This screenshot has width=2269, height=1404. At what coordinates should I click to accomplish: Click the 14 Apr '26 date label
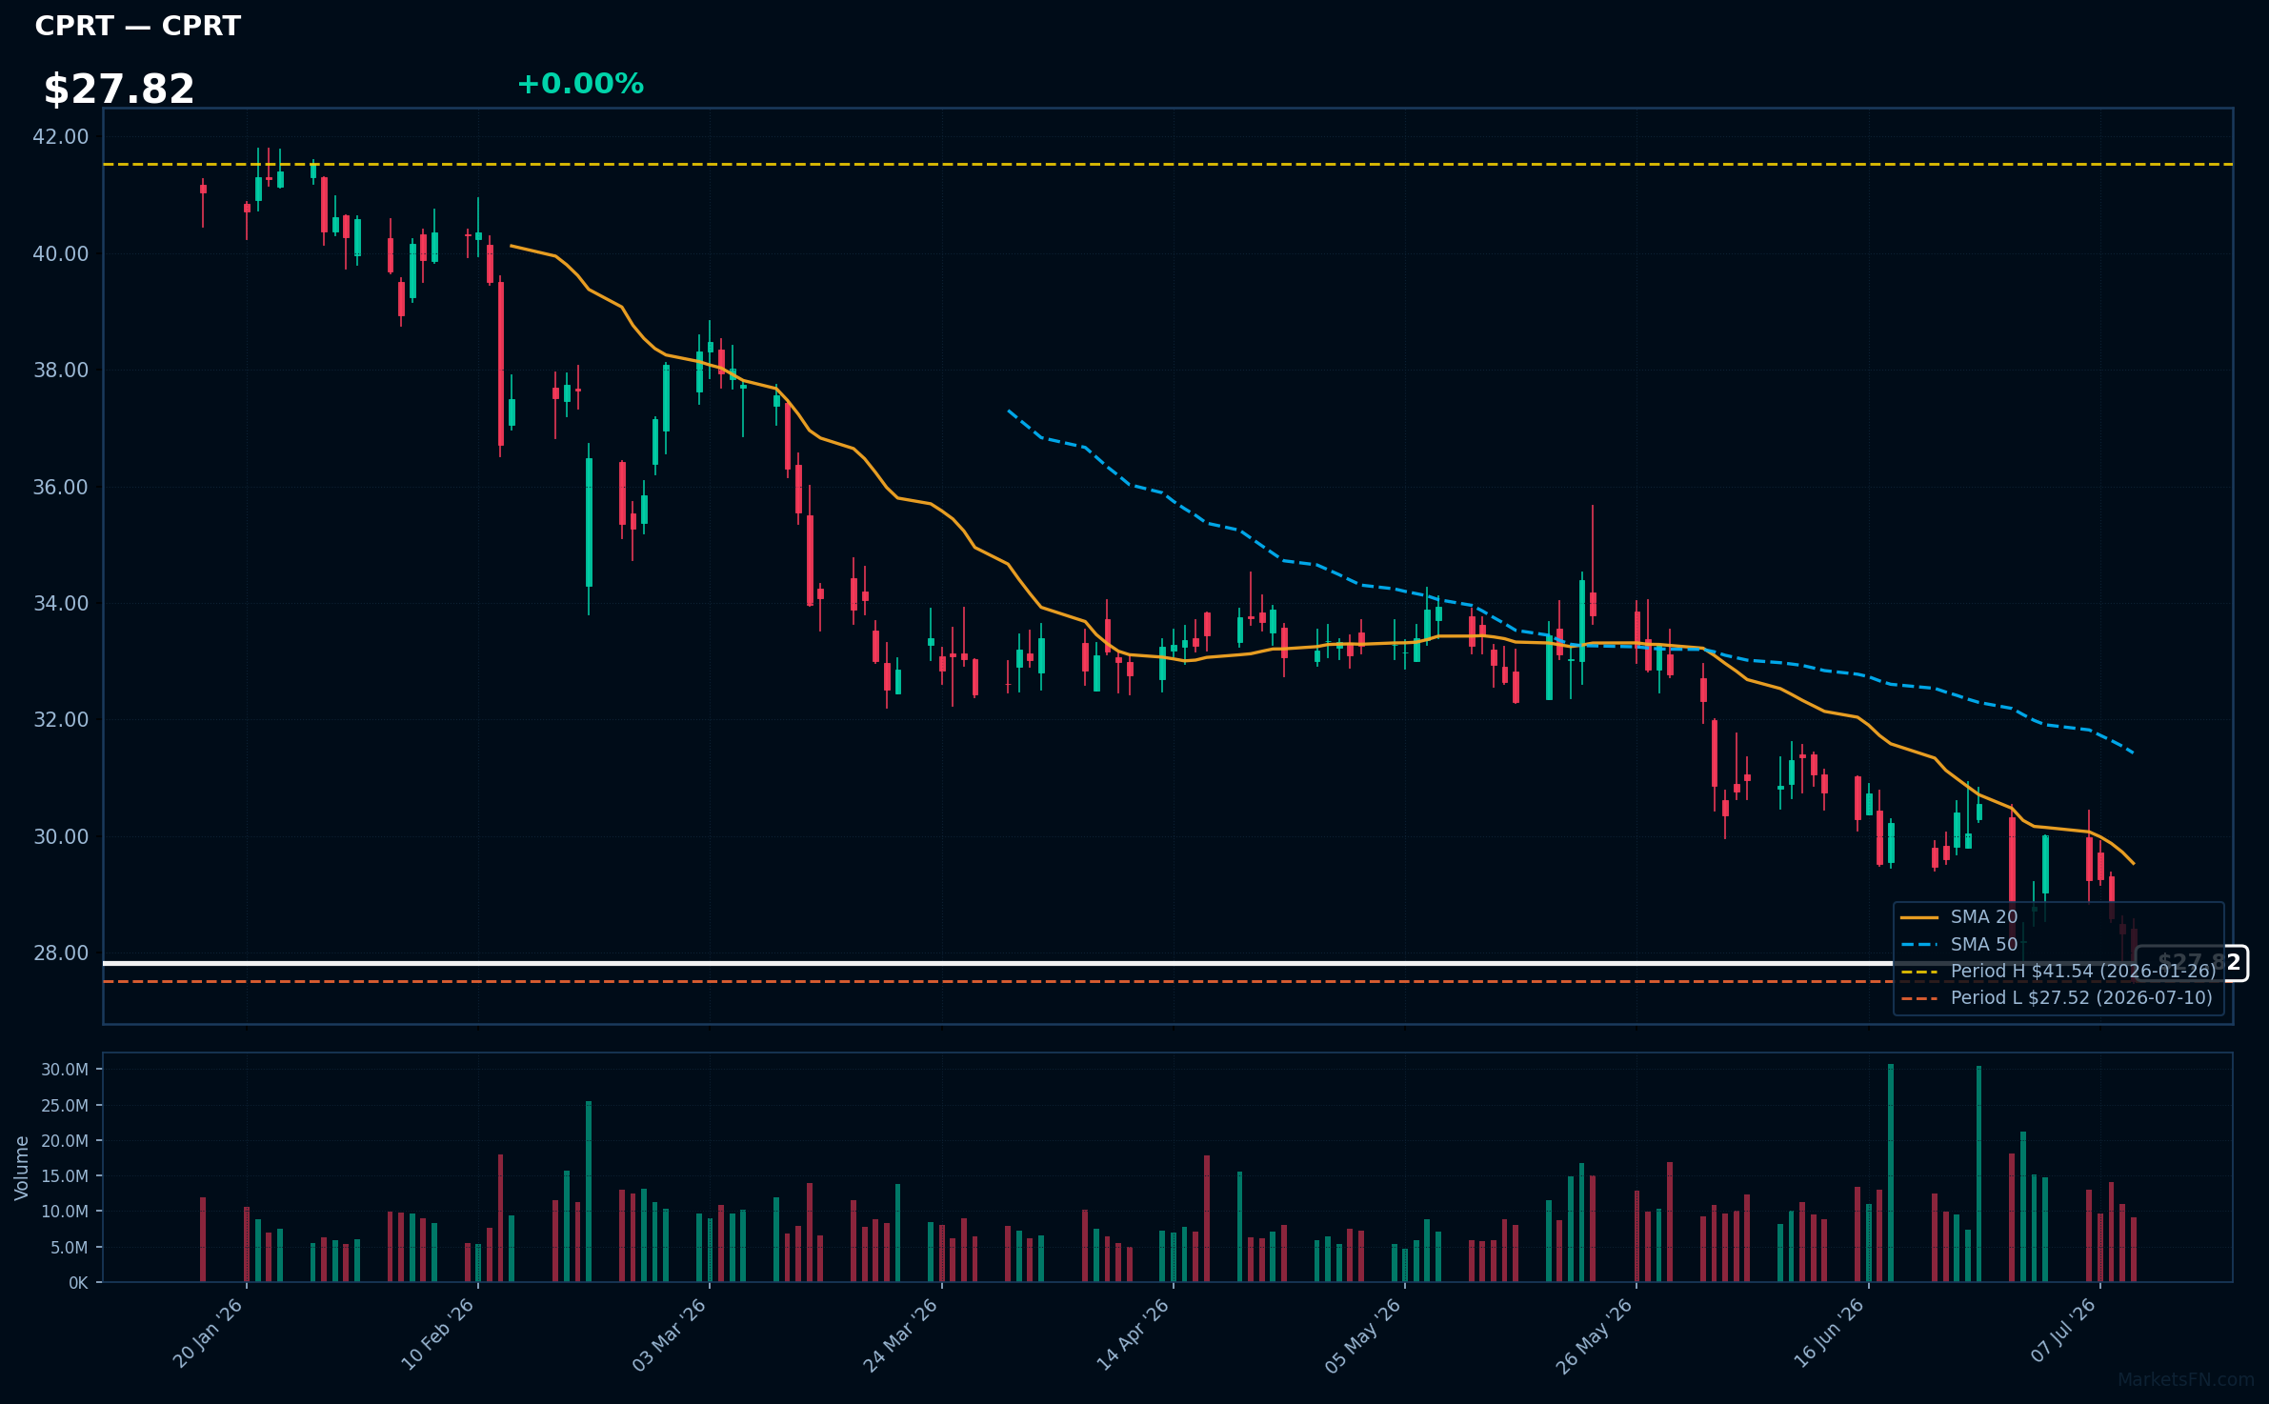1133,1334
